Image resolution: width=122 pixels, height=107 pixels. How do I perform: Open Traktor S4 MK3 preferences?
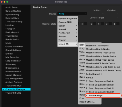13,93
